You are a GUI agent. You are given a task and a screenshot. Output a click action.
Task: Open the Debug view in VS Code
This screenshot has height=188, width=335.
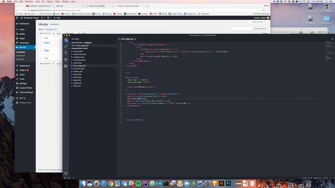pyautogui.click(x=66, y=60)
